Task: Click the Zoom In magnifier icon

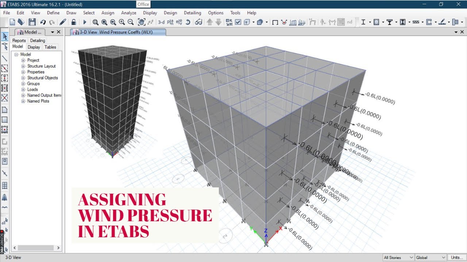Action: click(x=122, y=22)
